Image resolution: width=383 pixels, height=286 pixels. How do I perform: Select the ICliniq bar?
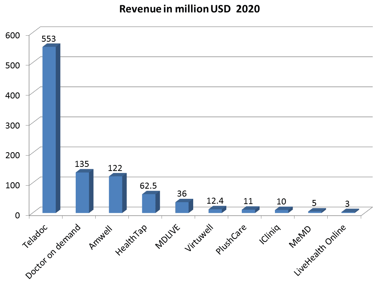click(x=284, y=210)
